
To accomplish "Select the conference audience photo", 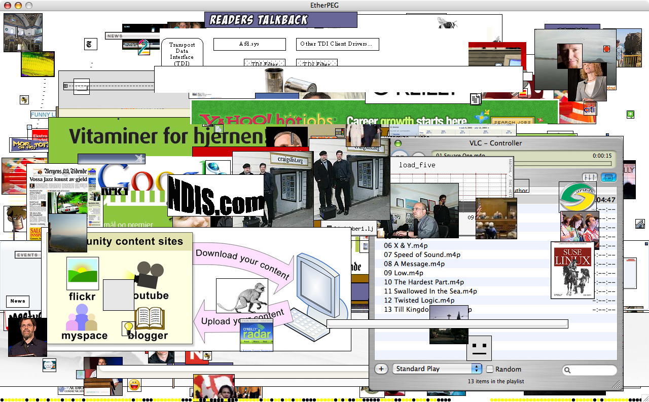I will click(580, 230).
